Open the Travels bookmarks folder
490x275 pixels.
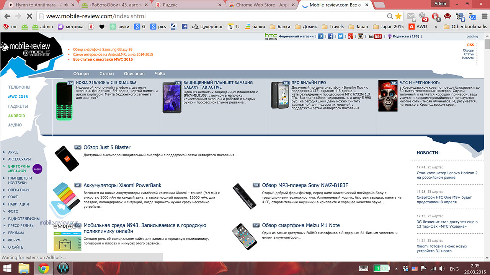[333, 27]
